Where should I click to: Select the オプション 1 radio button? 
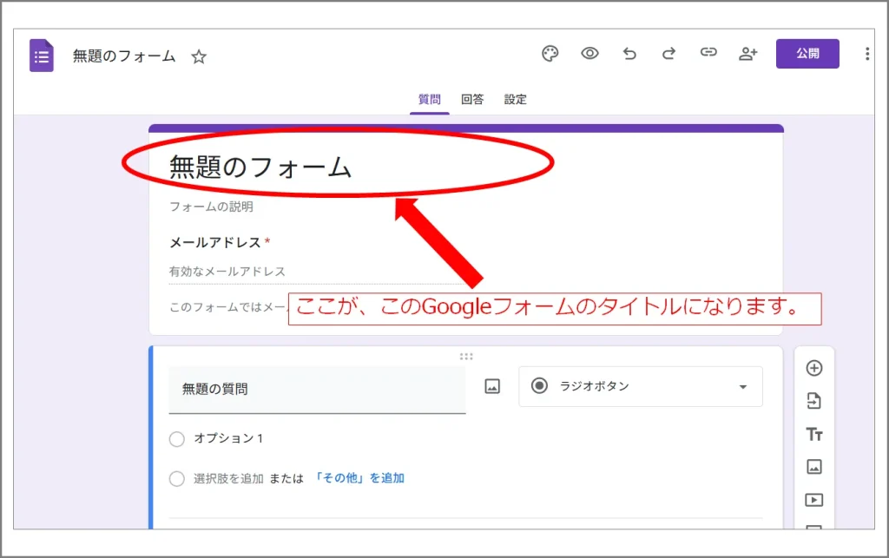177,439
